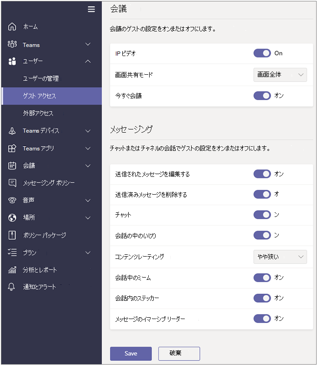Collapse the ユーザー section chevron
The width and height of the screenshot is (318, 366).
(x=88, y=62)
